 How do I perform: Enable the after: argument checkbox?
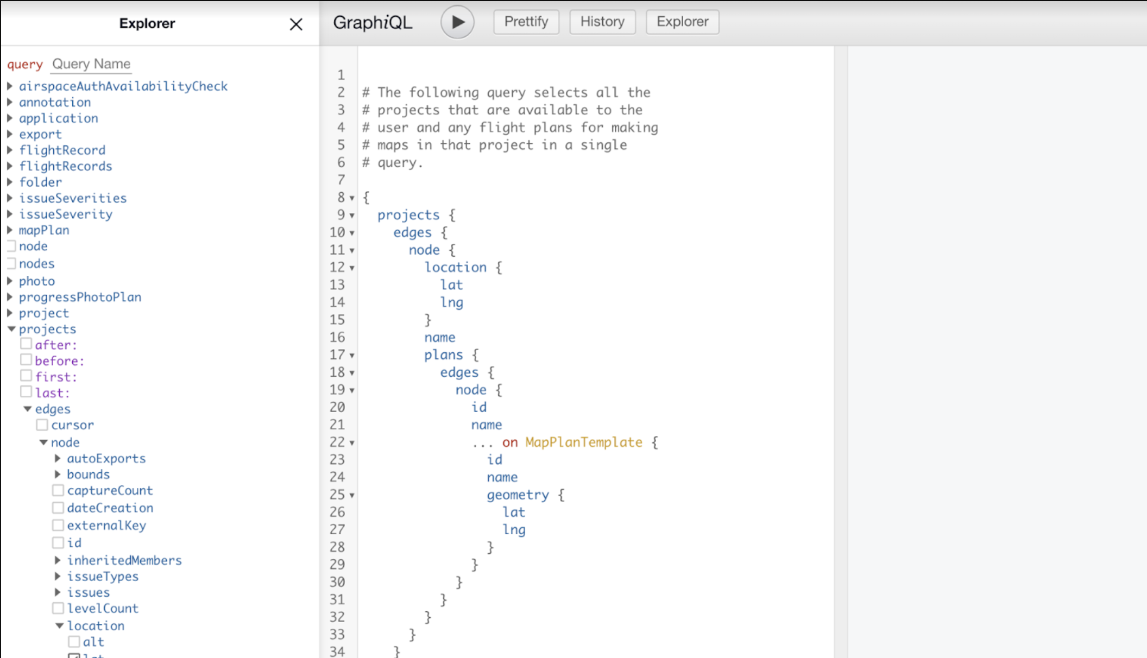click(26, 344)
